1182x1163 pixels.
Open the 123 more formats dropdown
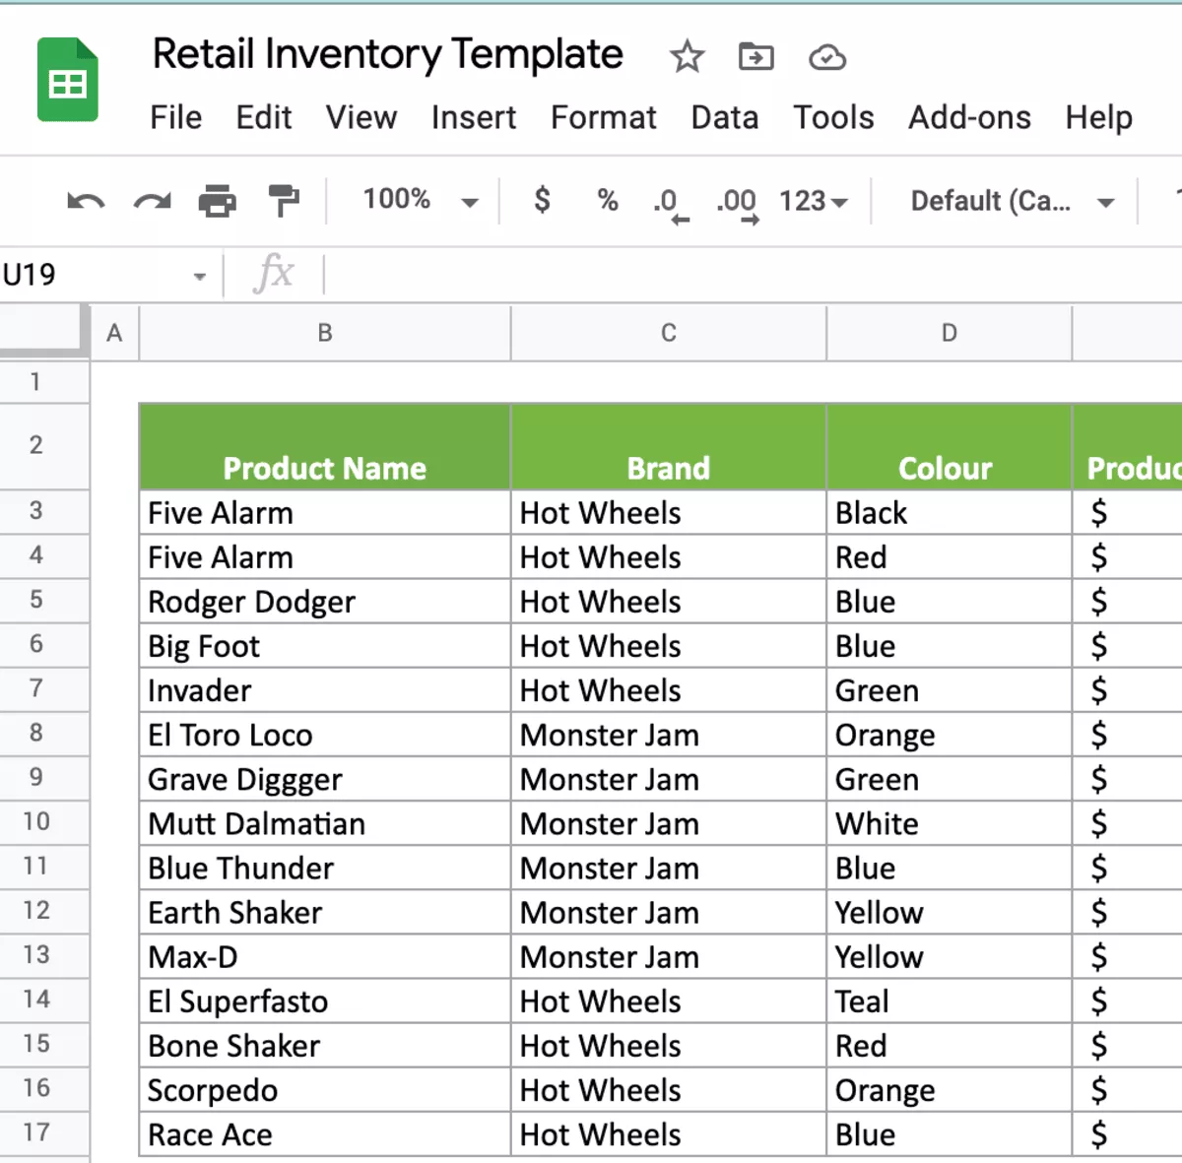click(814, 201)
